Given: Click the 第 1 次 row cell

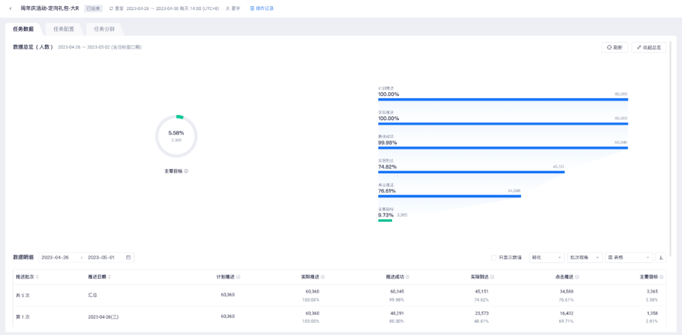Looking at the screenshot, I should (x=23, y=317).
